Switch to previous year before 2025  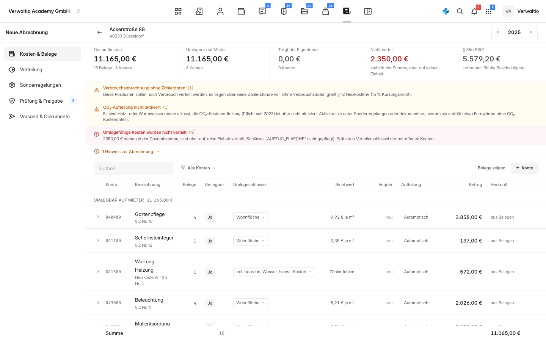click(x=498, y=32)
